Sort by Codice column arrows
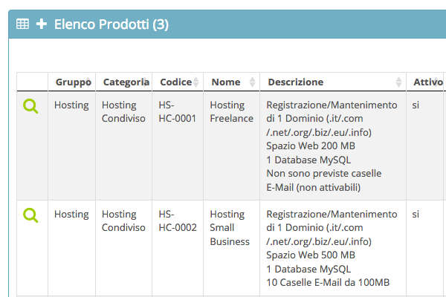Image resolution: width=446 pixels, height=297 pixels. coord(195,82)
